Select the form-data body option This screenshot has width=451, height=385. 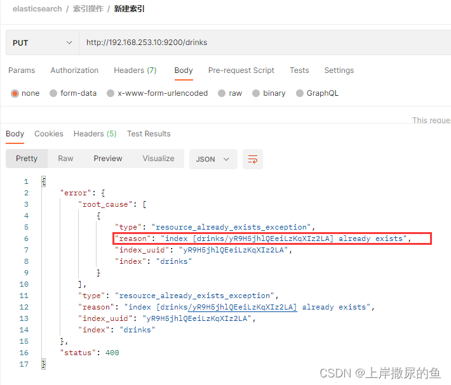[73, 93]
